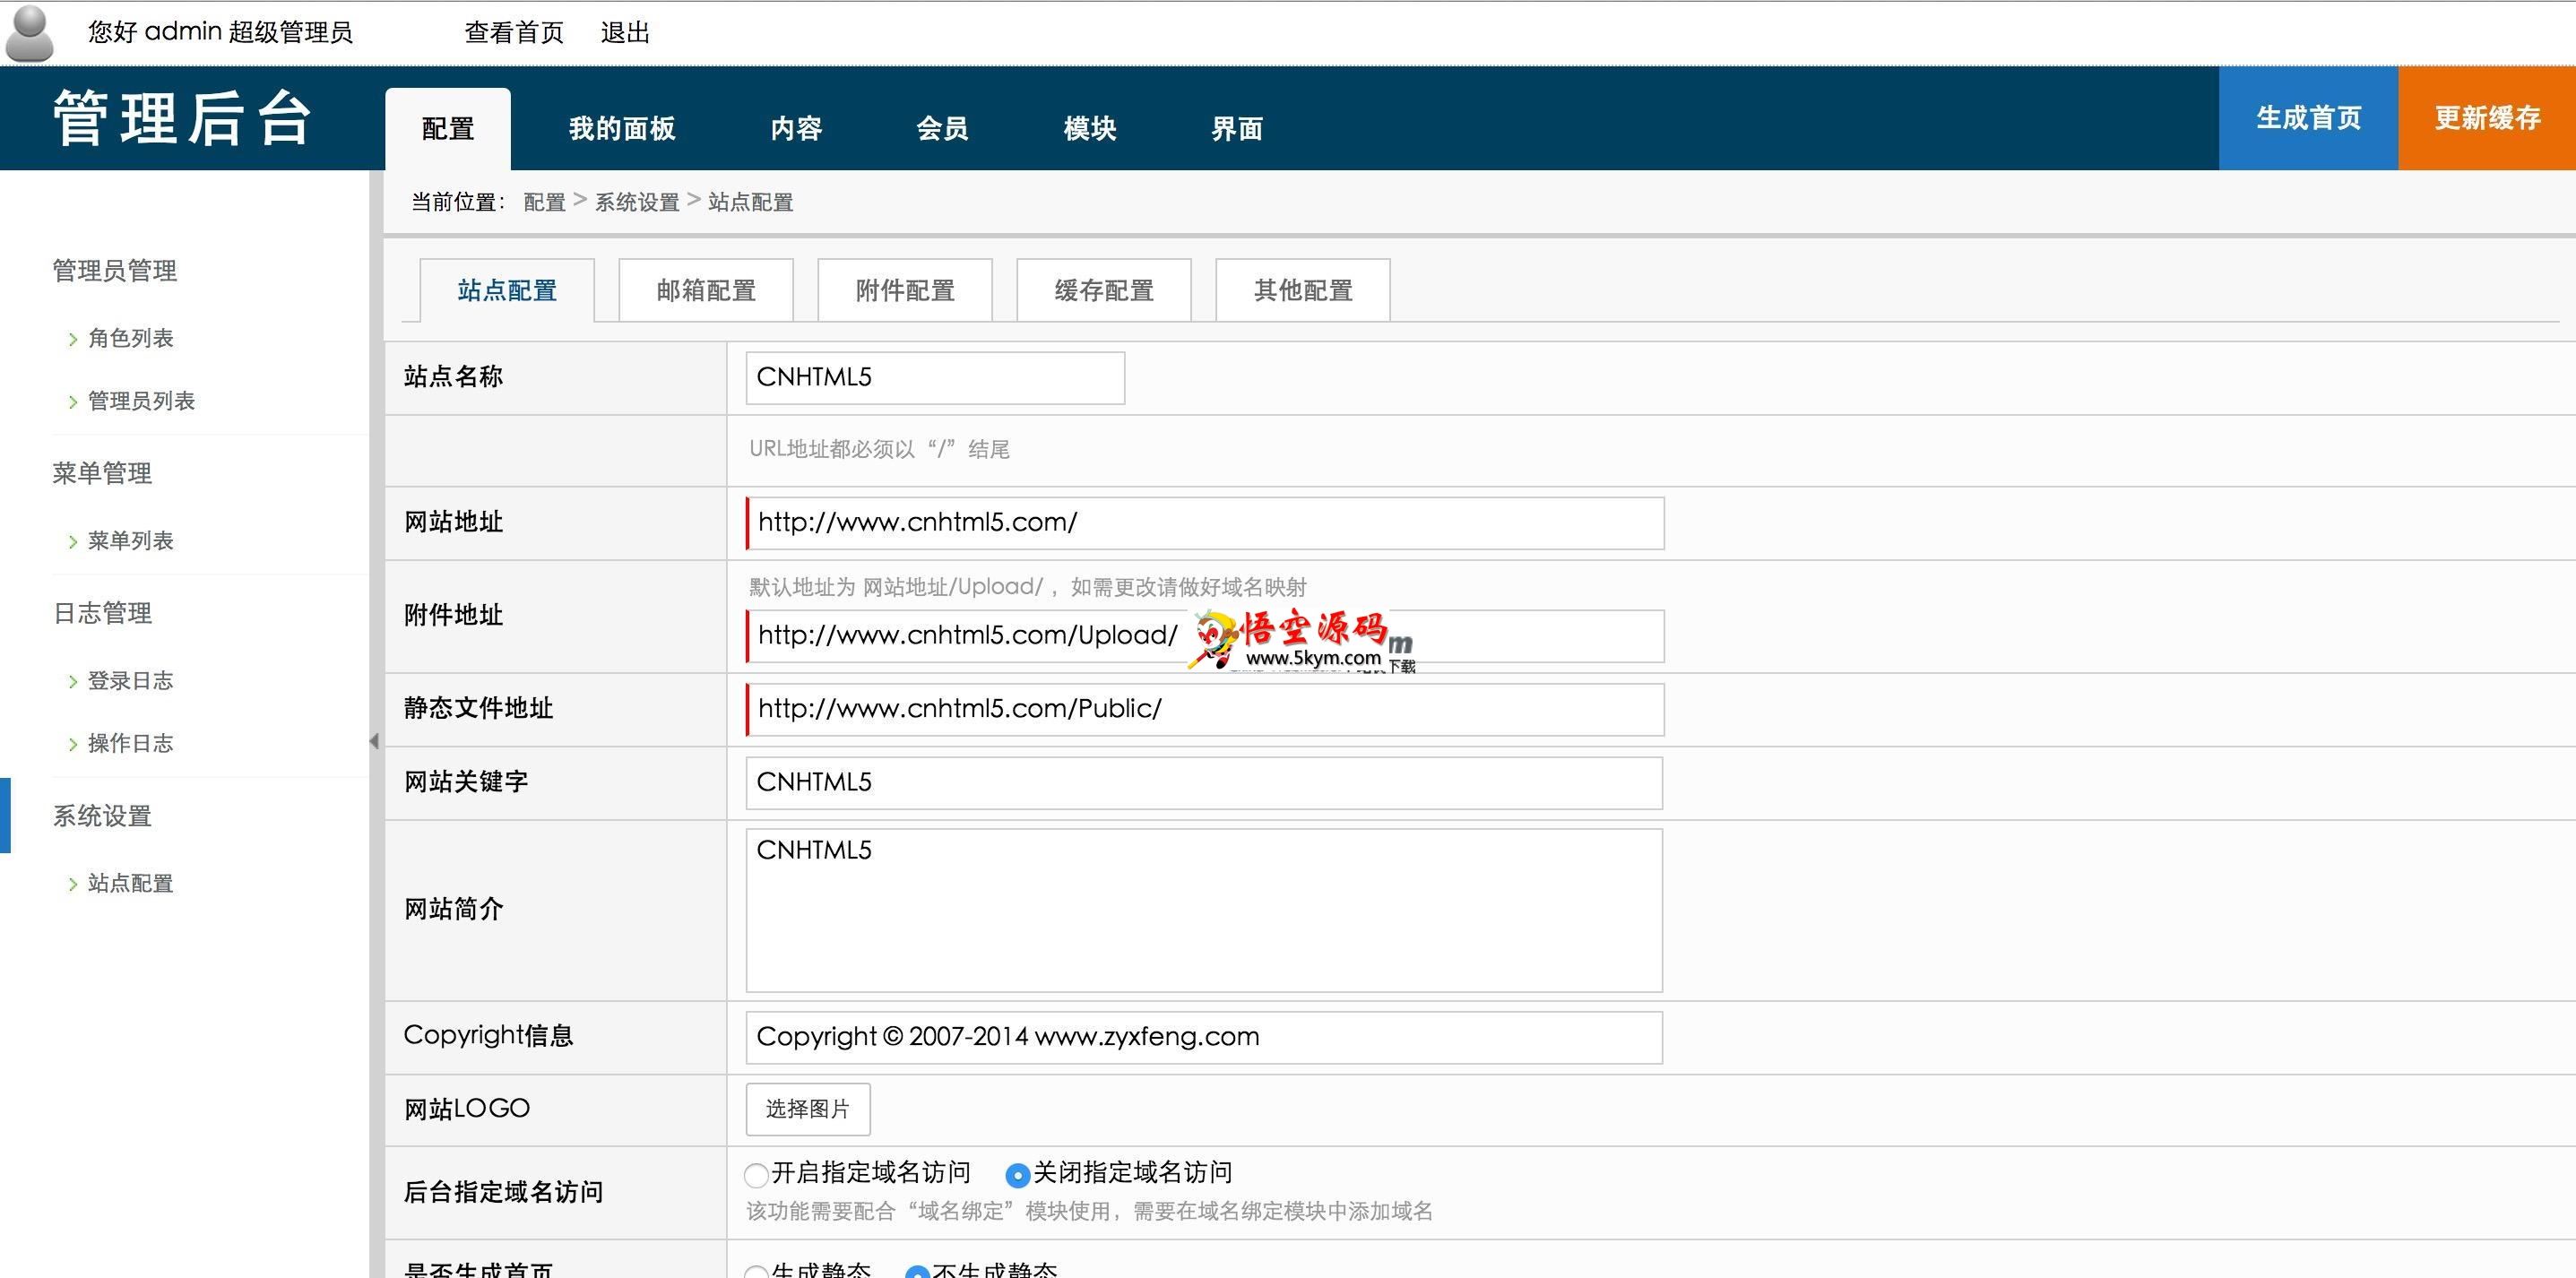Collapse the sidebar with the arrow handle
Viewport: 2576px width, 1278px height.
pos(374,741)
